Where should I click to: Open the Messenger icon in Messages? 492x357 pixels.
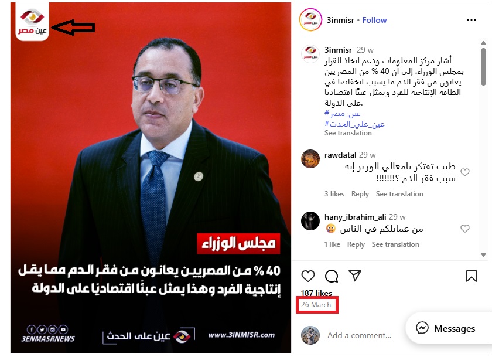point(422,328)
